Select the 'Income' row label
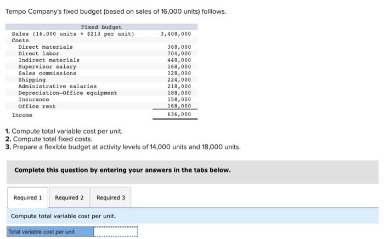The image size is (384, 239). click(x=22, y=115)
